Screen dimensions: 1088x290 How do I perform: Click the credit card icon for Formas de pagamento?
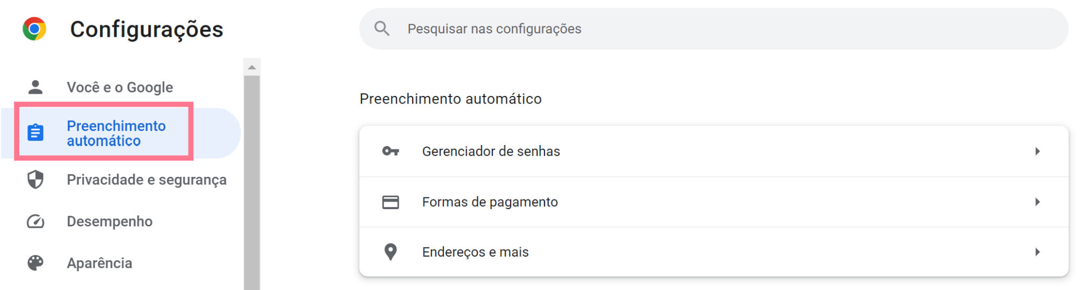click(390, 202)
